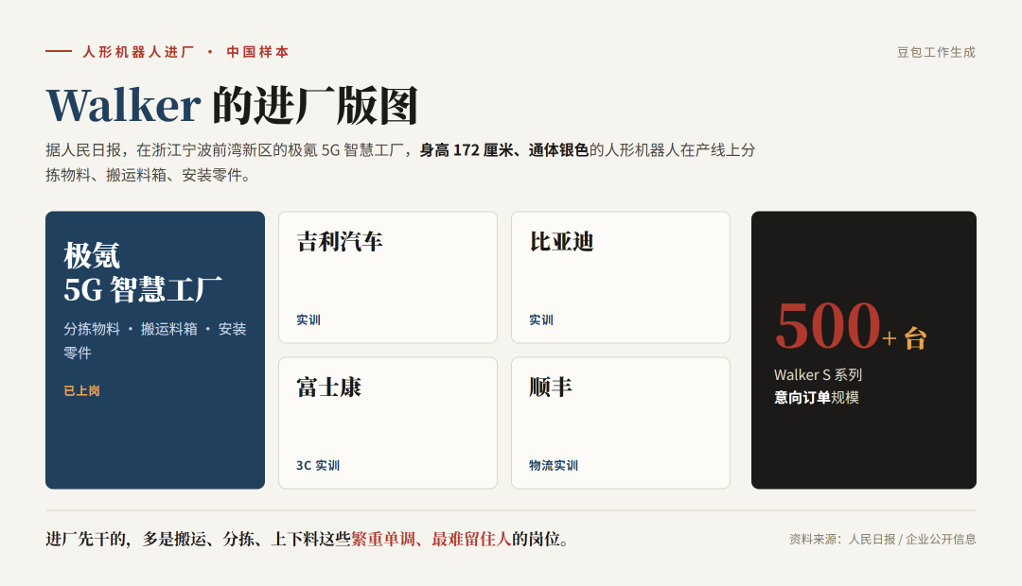Image resolution: width=1022 pixels, height=586 pixels.
Task: Click the '3C 实训' label
Action: [x=317, y=466]
